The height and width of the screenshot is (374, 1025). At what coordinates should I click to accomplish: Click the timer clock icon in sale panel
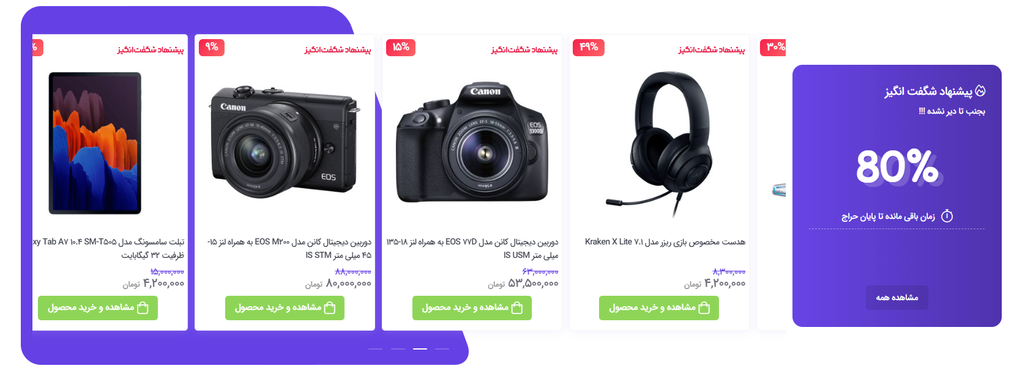947,216
